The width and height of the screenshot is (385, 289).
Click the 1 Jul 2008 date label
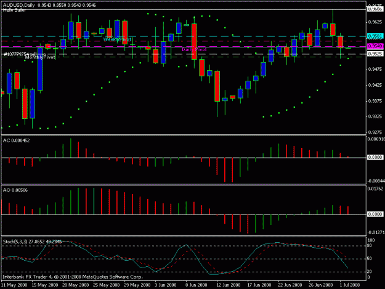point(350,285)
